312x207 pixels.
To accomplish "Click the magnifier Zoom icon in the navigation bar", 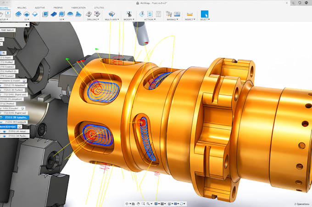I will 148,204.
